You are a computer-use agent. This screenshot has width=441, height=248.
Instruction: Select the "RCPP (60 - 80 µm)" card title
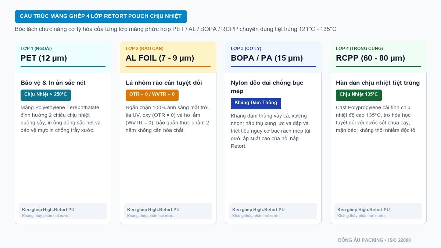(370, 58)
